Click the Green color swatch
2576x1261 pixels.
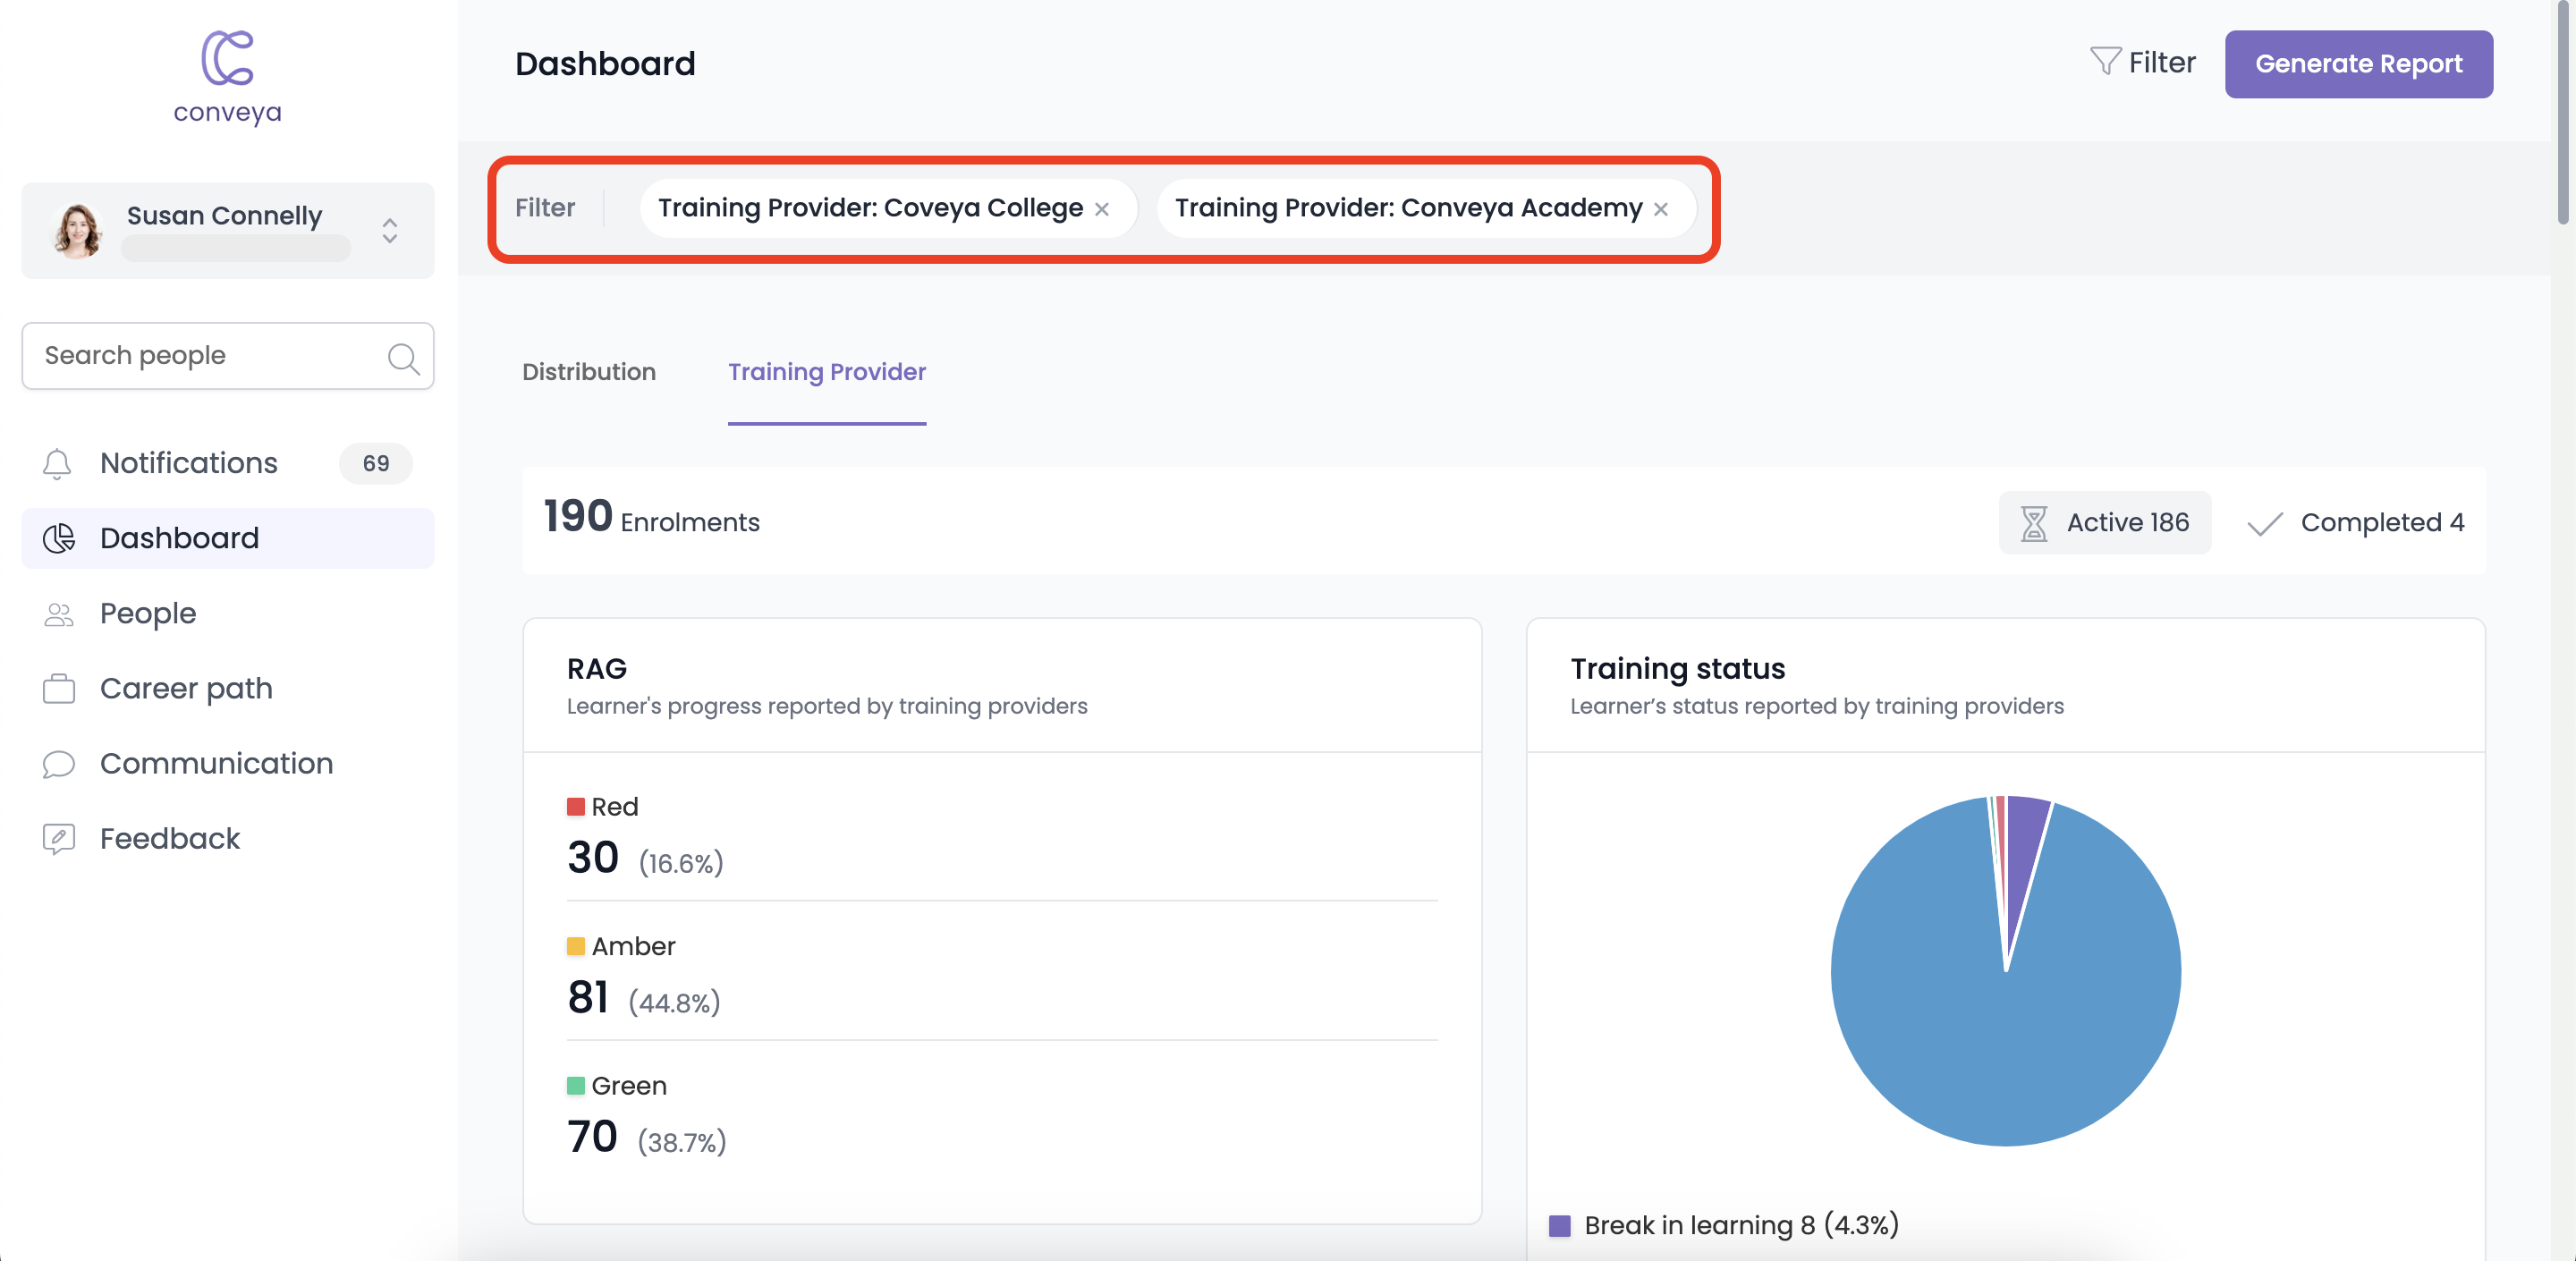[x=576, y=1086]
